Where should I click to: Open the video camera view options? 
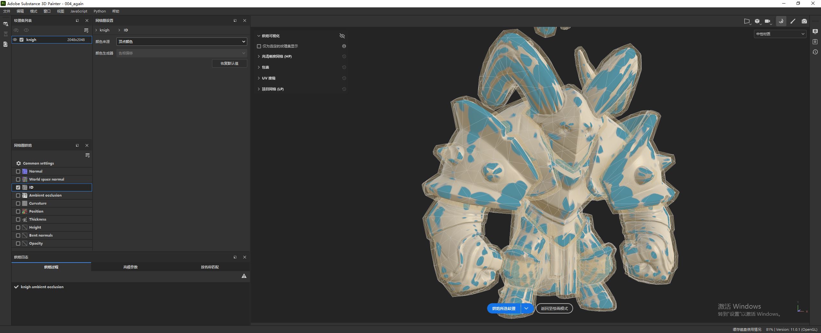click(767, 21)
